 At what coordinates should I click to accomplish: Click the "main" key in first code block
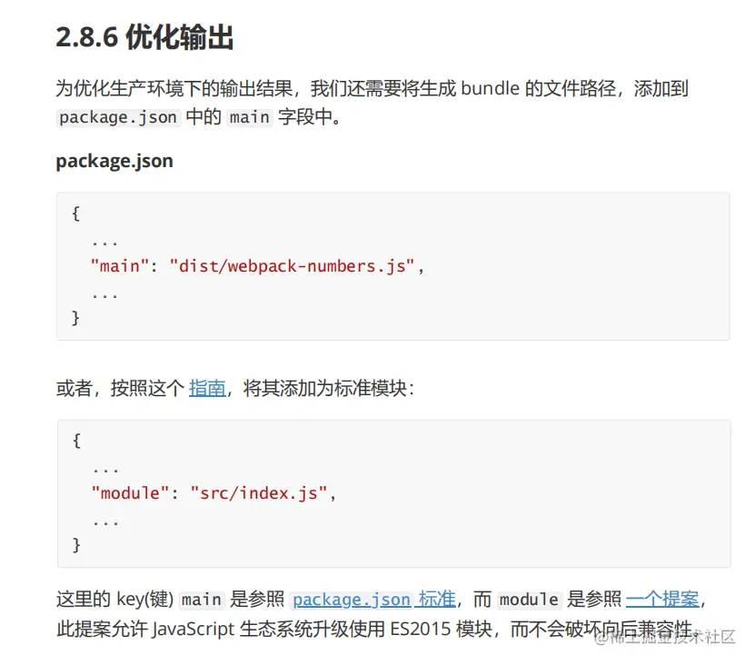(x=119, y=266)
